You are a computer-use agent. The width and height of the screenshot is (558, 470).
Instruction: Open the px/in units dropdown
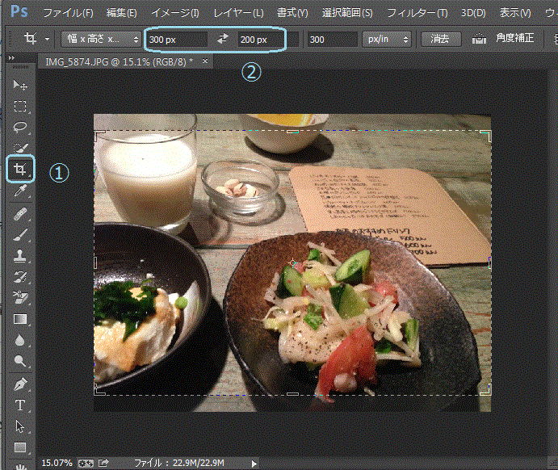tap(387, 39)
